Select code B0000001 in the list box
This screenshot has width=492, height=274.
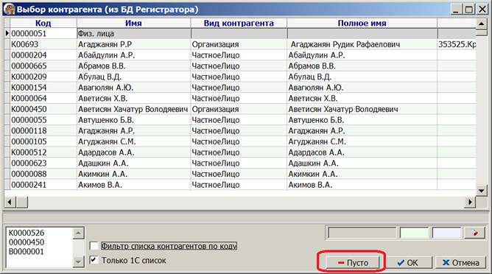(x=27, y=252)
